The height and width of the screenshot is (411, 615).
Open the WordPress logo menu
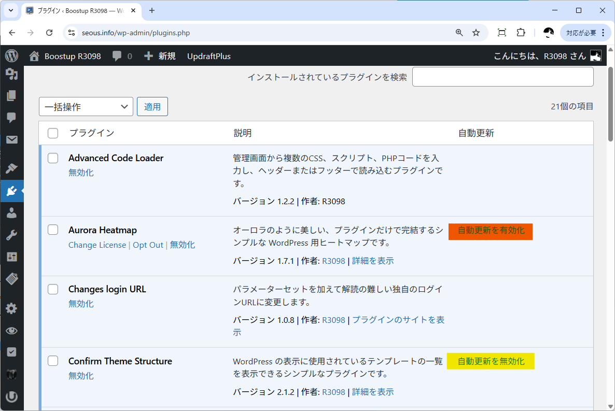click(x=11, y=55)
